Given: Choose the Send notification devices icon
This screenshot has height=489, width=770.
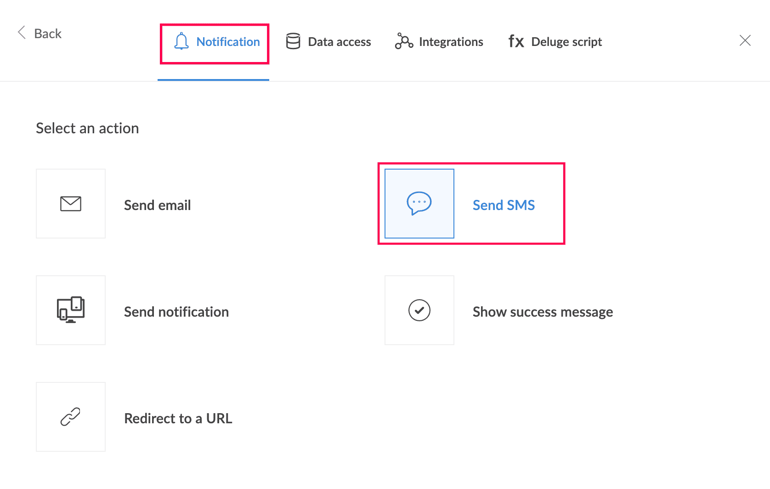Looking at the screenshot, I should click(x=71, y=310).
